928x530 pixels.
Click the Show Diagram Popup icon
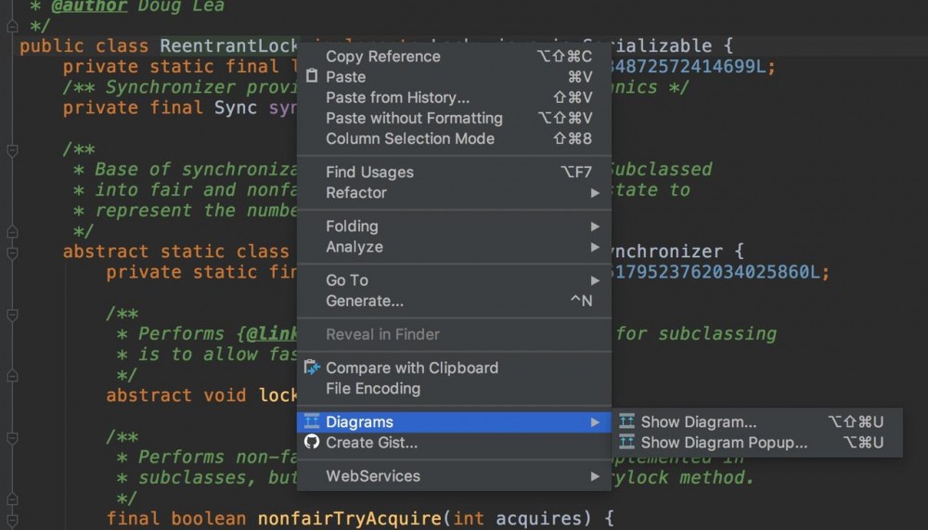(x=627, y=443)
